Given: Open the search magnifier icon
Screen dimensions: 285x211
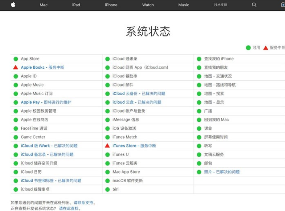Looking at the screenshot, I should click(x=254, y=5).
